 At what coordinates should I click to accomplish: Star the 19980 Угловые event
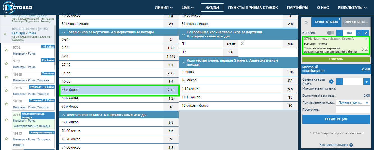(6, 77)
